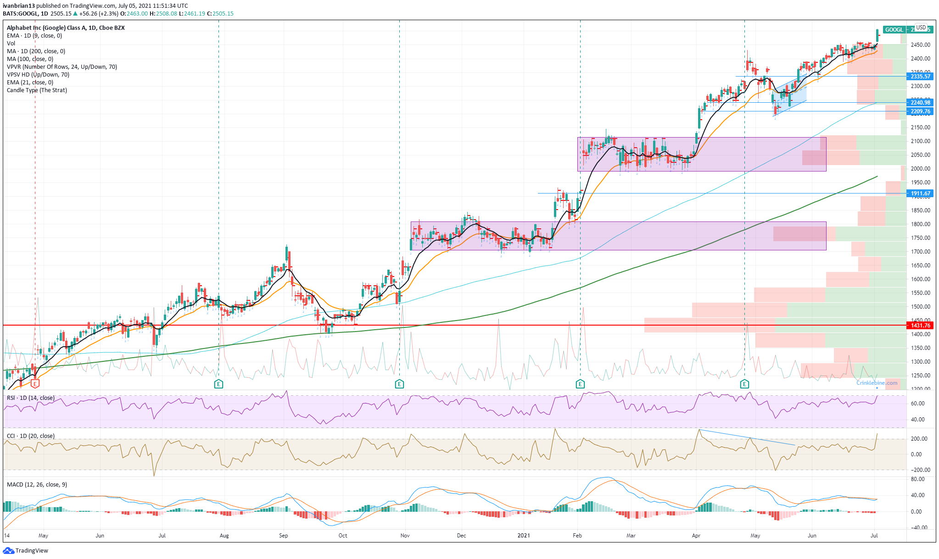This screenshot has width=939, height=559.
Task: Select the 2209.76 price level label
Action: 920,111
